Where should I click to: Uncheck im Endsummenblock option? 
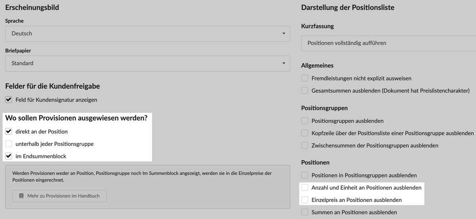point(9,156)
